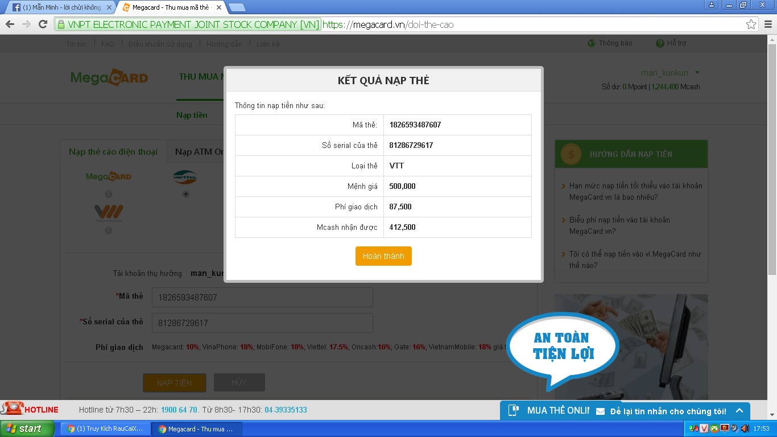Open a new browser tab

pos(237,7)
